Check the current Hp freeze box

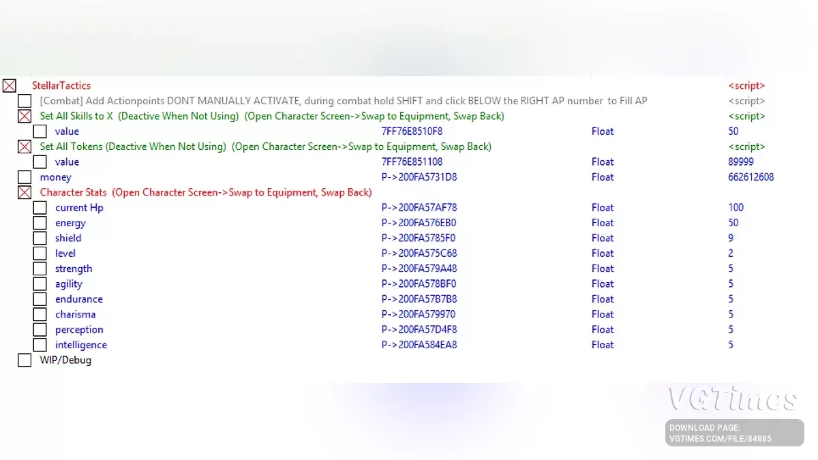[x=40, y=208]
